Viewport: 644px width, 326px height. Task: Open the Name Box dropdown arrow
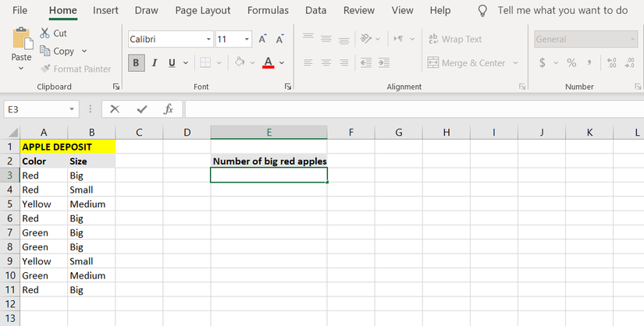[x=72, y=109]
